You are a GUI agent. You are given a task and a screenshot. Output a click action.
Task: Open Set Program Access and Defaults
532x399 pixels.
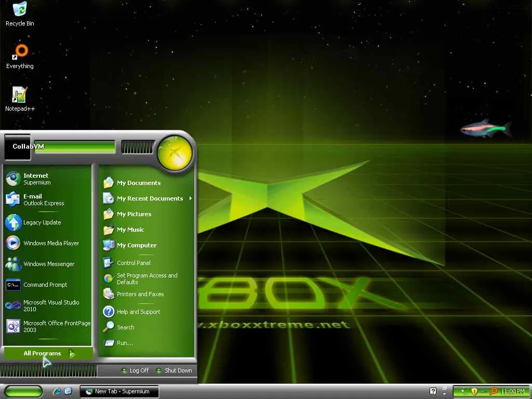[x=147, y=278]
